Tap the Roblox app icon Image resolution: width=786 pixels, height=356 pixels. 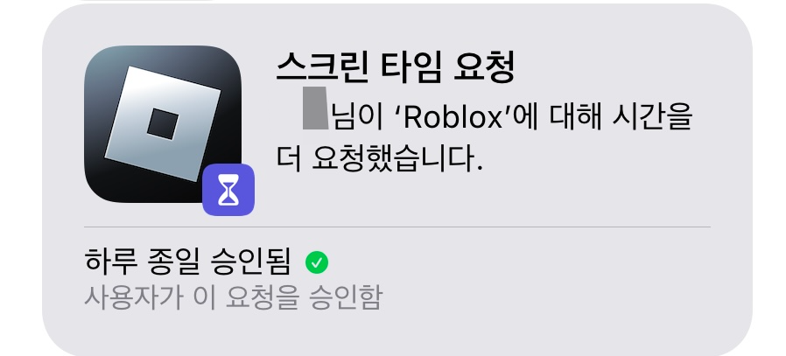coord(163,124)
